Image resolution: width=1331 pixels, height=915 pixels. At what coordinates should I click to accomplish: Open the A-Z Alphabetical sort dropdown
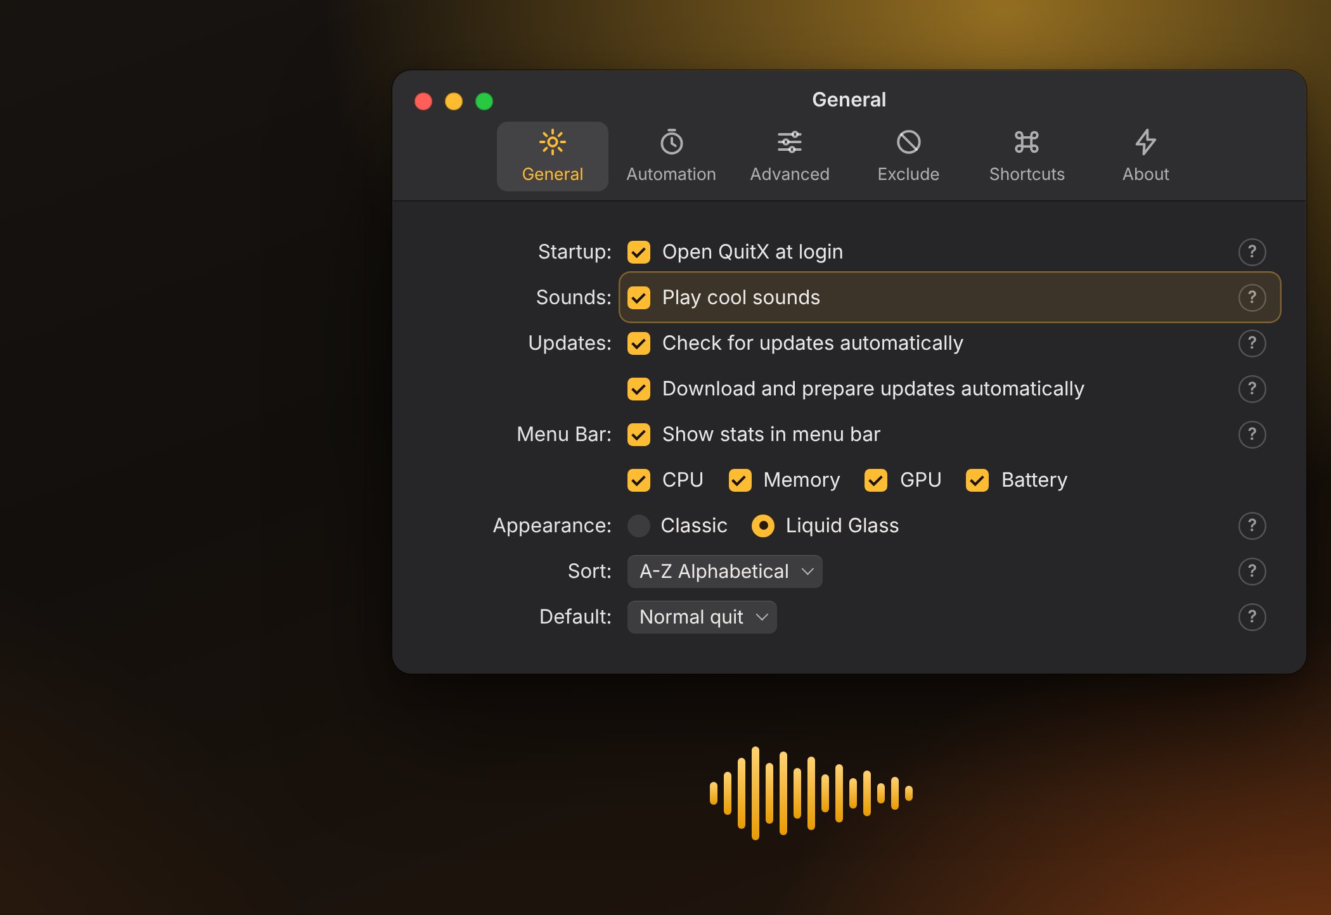[x=724, y=571]
